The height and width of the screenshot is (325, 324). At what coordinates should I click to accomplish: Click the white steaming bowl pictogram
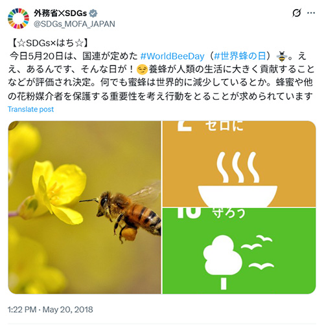pos(238,179)
